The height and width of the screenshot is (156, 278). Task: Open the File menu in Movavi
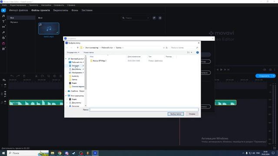4,5
